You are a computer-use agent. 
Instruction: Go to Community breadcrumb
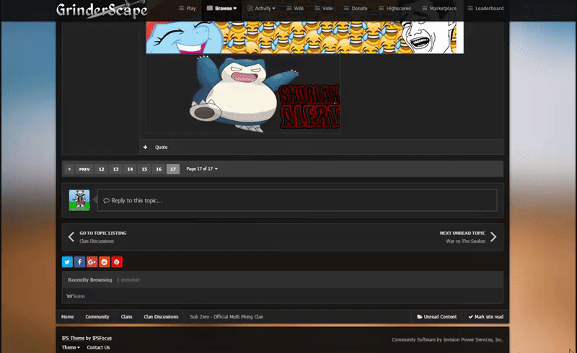click(97, 316)
